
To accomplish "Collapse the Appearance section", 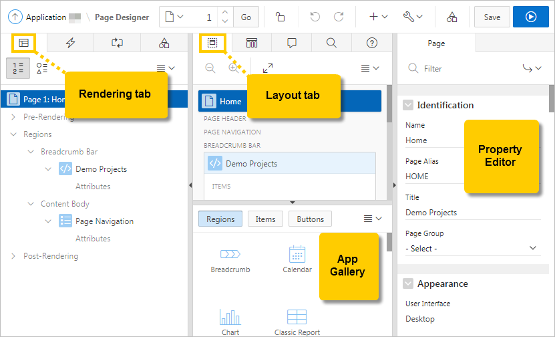I will tap(408, 284).
